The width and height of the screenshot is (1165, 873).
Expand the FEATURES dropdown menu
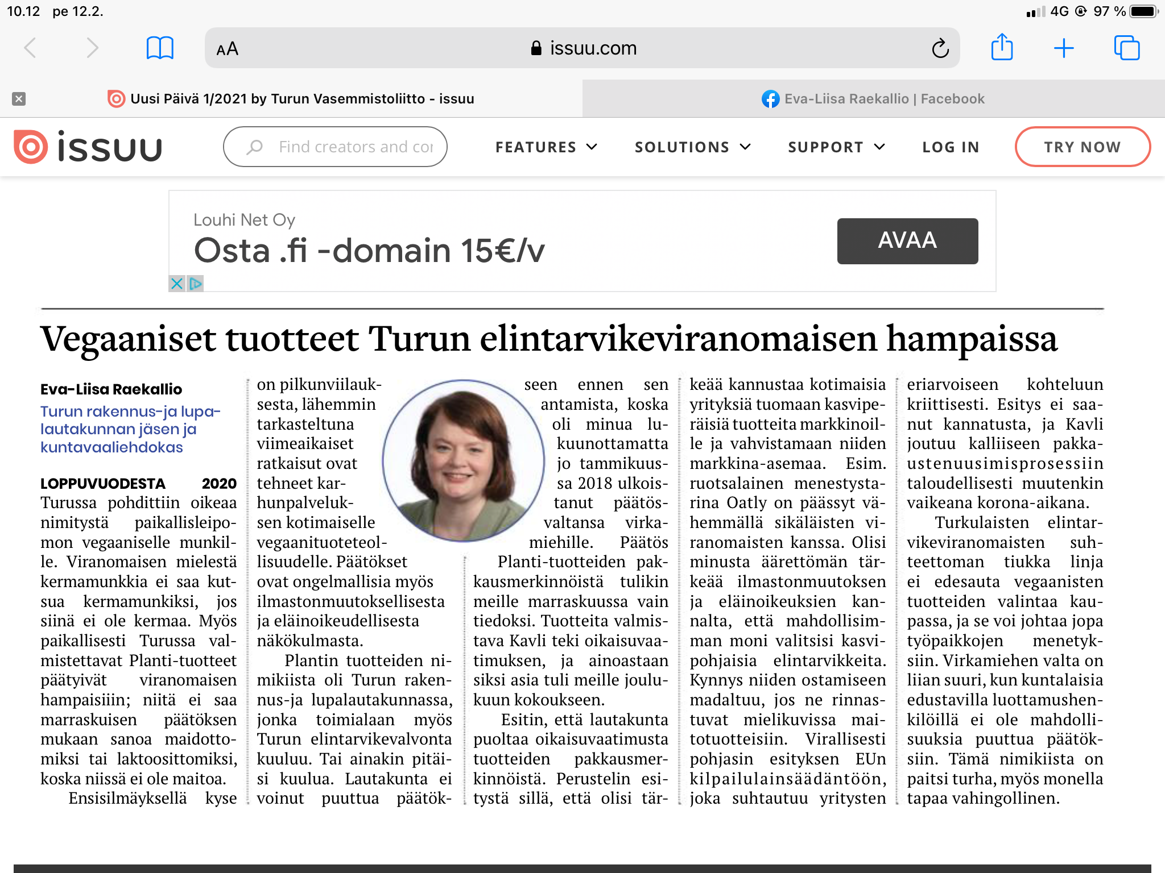coord(546,147)
